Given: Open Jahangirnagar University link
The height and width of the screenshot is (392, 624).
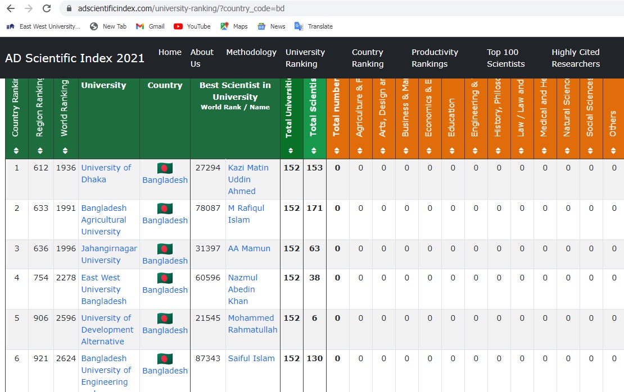Looking at the screenshot, I should click(109, 254).
